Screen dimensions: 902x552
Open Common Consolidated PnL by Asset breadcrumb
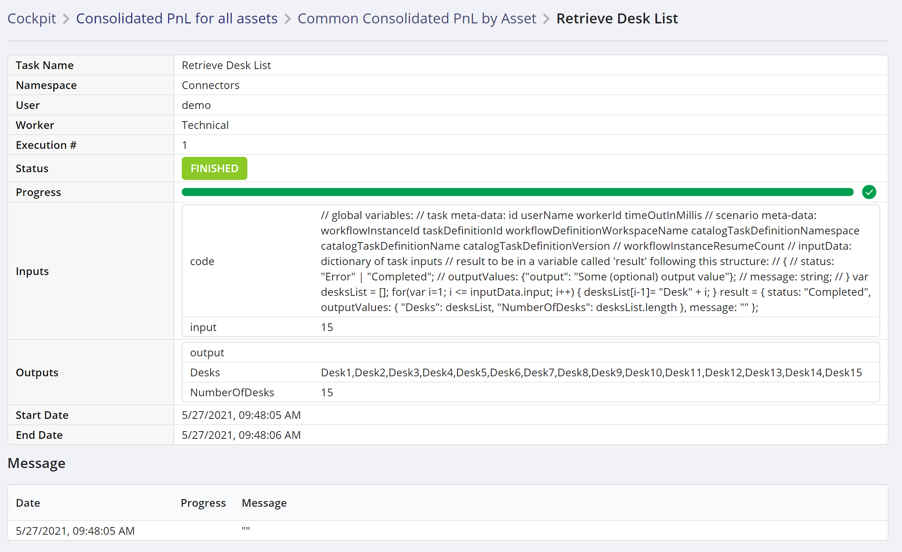417,18
